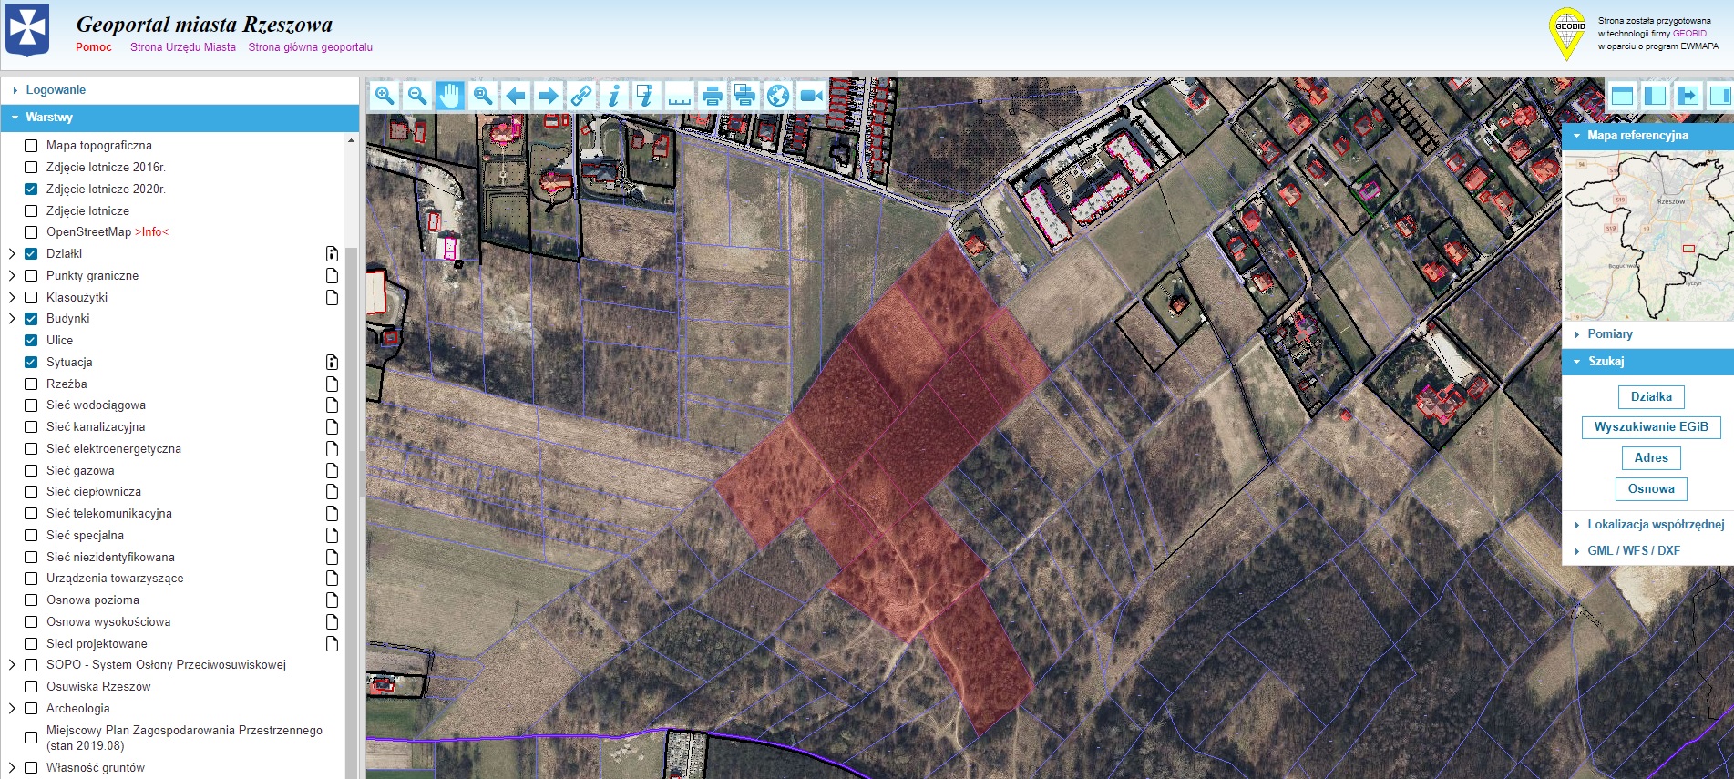The width and height of the screenshot is (1734, 779).
Task: Open the Działki layer document icon
Action: pos(332,254)
